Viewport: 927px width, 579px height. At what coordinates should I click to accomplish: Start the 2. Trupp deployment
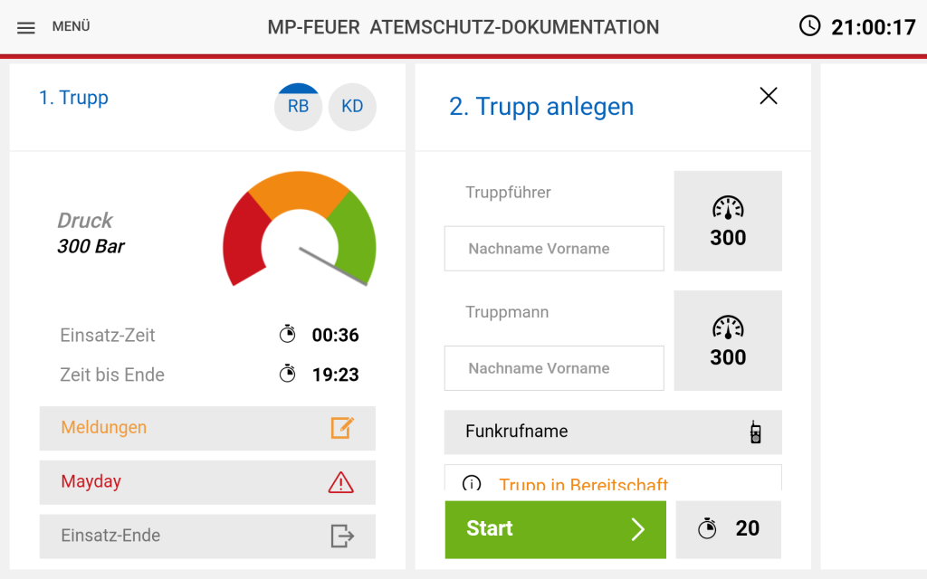coord(555,529)
